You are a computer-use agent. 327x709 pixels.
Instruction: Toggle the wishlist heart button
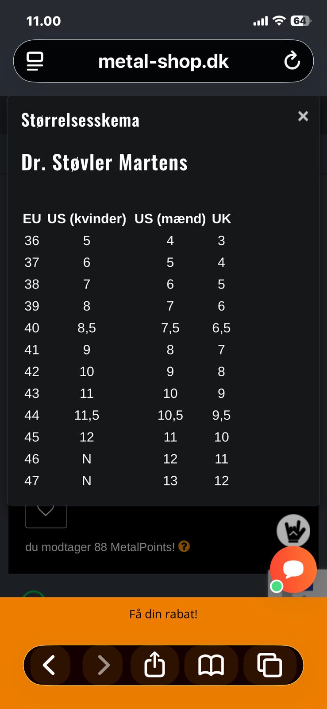pos(46,514)
